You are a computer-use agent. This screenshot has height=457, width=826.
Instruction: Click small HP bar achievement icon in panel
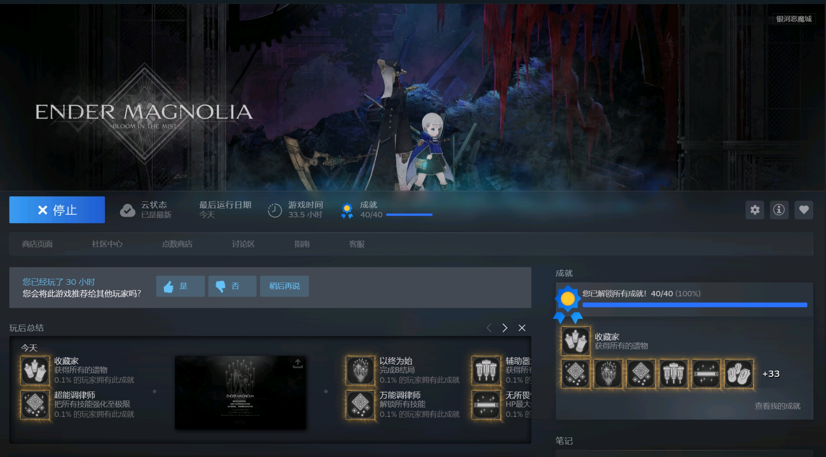[x=706, y=374]
